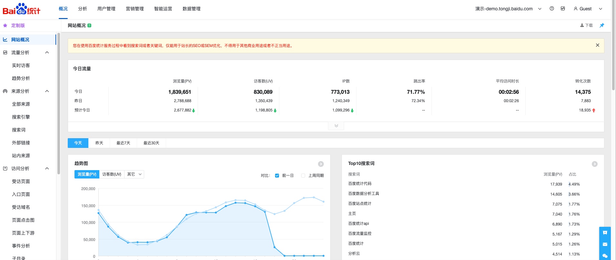Viewport: 616px width, 260px height.
Task: Click the green help badge next to 网站概况 title
Action: coord(89,25)
